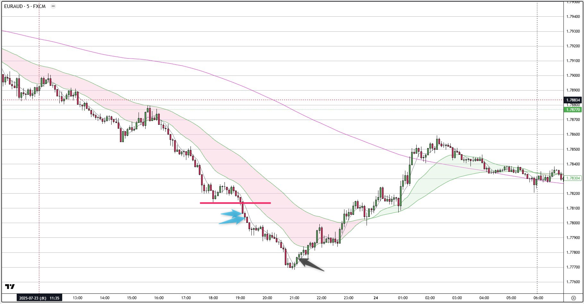
Task: Click the 1.78700 price axis label
Action: tap(573, 120)
